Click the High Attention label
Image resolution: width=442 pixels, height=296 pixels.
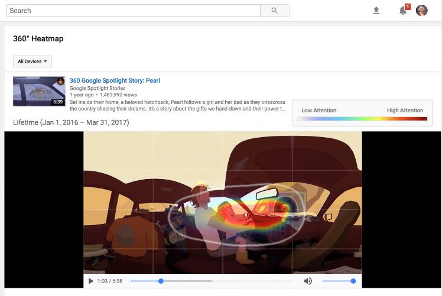pyautogui.click(x=405, y=110)
